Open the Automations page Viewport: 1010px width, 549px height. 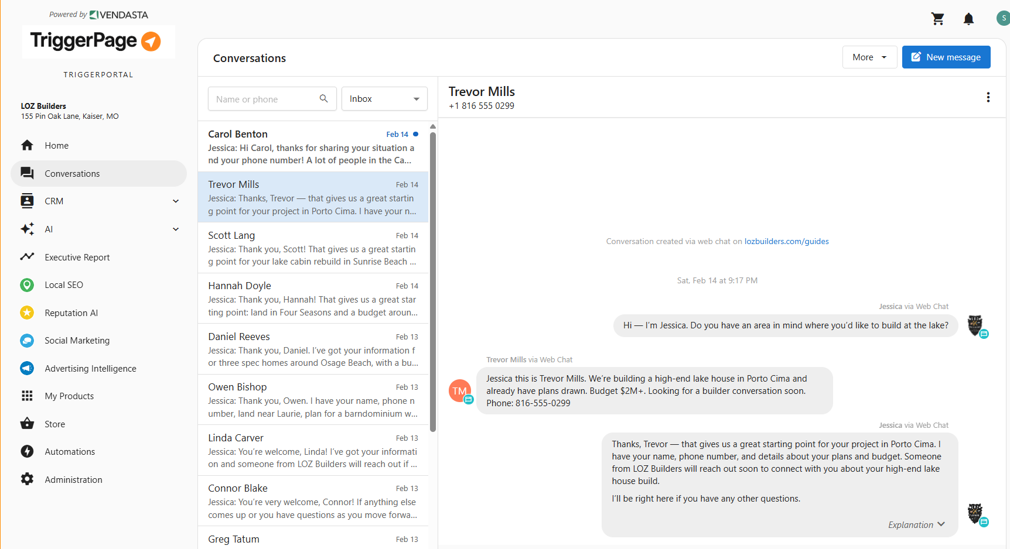tap(98, 451)
